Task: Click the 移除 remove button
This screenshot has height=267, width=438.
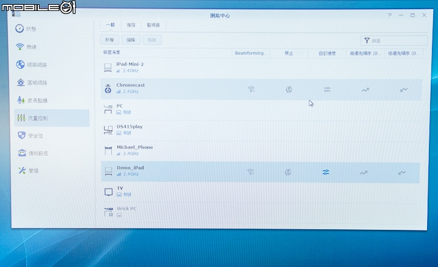Action: pyautogui.click(x=152, y=40)
